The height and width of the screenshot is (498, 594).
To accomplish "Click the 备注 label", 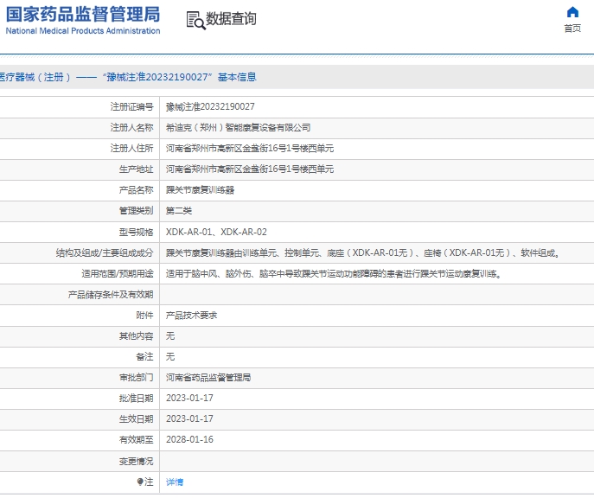I will (144, 357).
